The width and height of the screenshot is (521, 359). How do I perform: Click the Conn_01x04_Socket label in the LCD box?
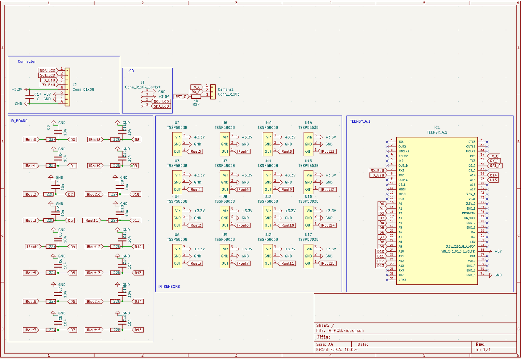coord(143,87)
